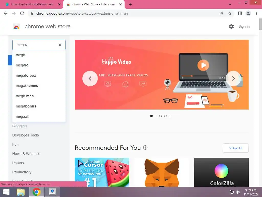
Task: Open the Hippo Video banner
Action: pos(162,75)
